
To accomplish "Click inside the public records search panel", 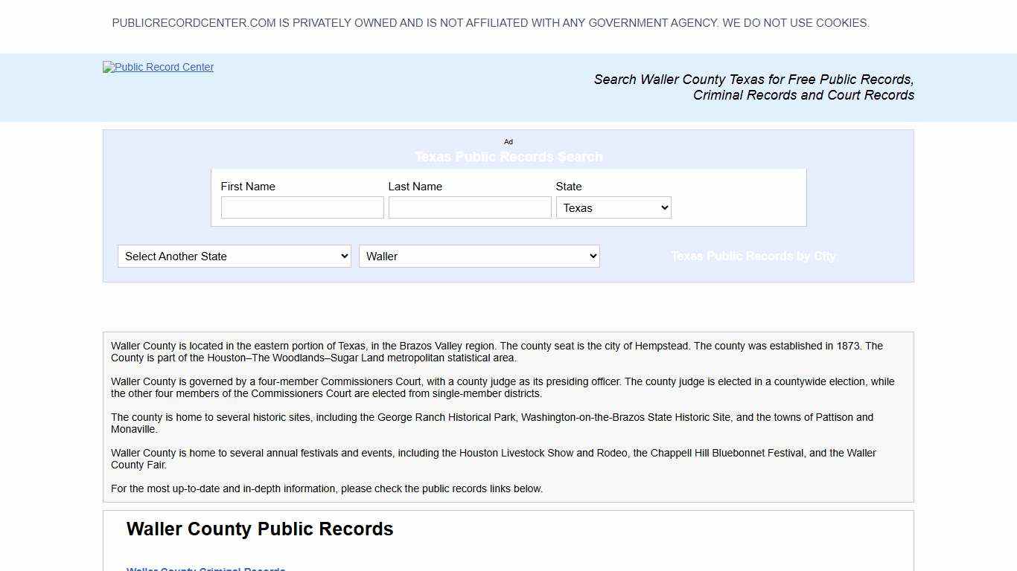I will (x=508, y=198).
